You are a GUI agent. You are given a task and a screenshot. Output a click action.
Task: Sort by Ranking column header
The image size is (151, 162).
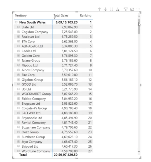[86, 15]
